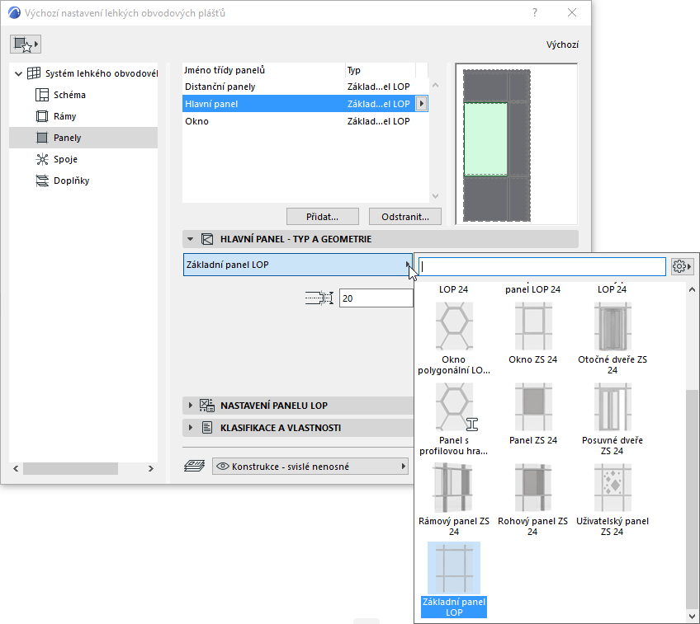Screen dimensions: 700x624
Task: Click scroll-up arrow of the popup list
Action: 692,289
